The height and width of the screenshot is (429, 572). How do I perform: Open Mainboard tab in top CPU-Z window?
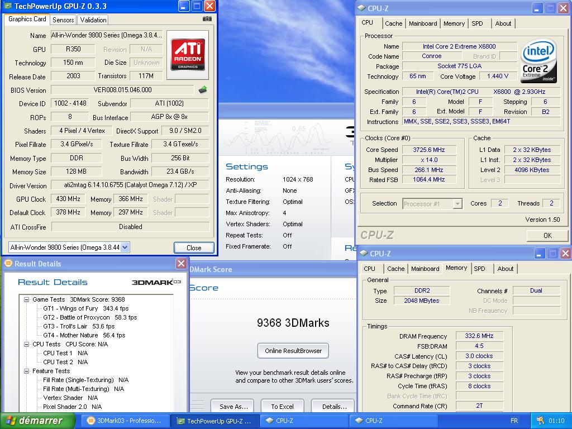click(423, 23)
